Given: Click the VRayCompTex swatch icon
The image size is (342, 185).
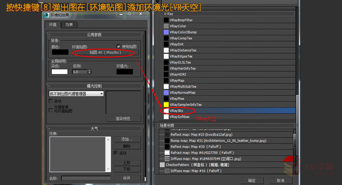Looking at the screenshot, I should tap(166, 38).
